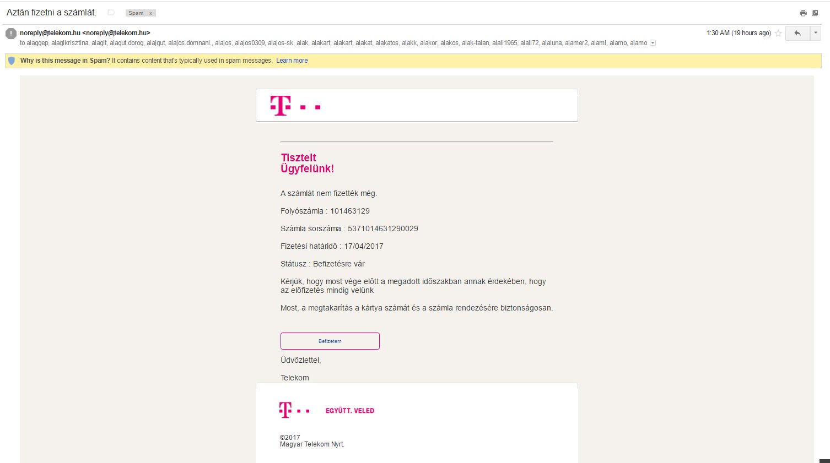This screenshot has height=463, width=830.
Task: Click the importance marker beside the subject
Action: pyautogui.click(x=111, y=12)
